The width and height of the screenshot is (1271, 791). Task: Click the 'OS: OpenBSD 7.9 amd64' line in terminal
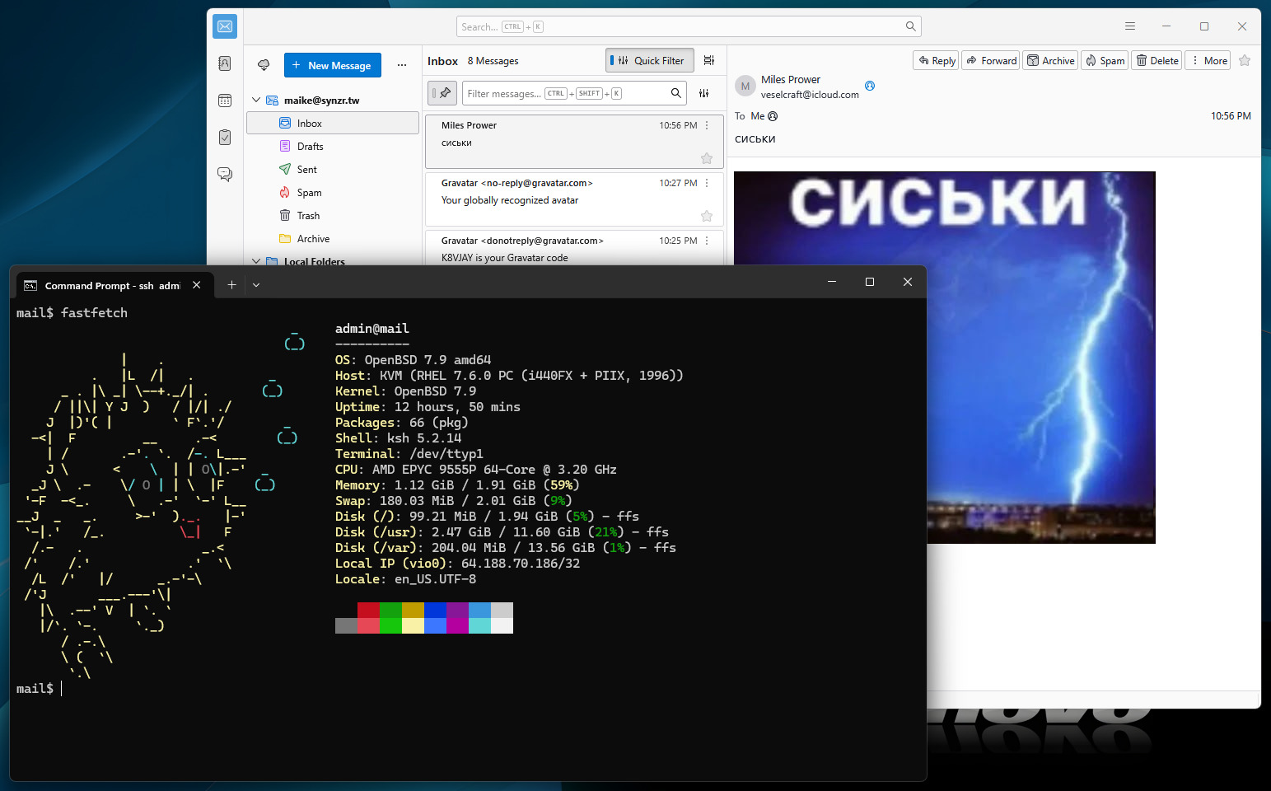tap(413, 360)
